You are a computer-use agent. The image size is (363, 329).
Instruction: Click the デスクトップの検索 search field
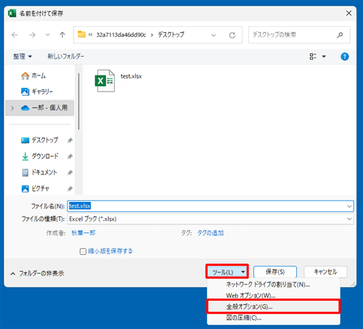[x=299, y=35]
